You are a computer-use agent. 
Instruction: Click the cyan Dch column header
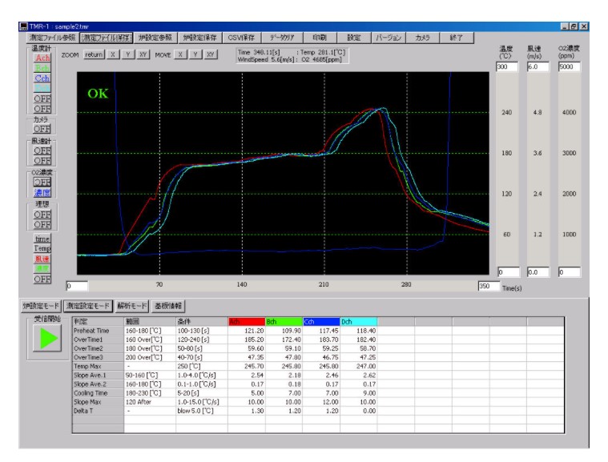point(359,322)
